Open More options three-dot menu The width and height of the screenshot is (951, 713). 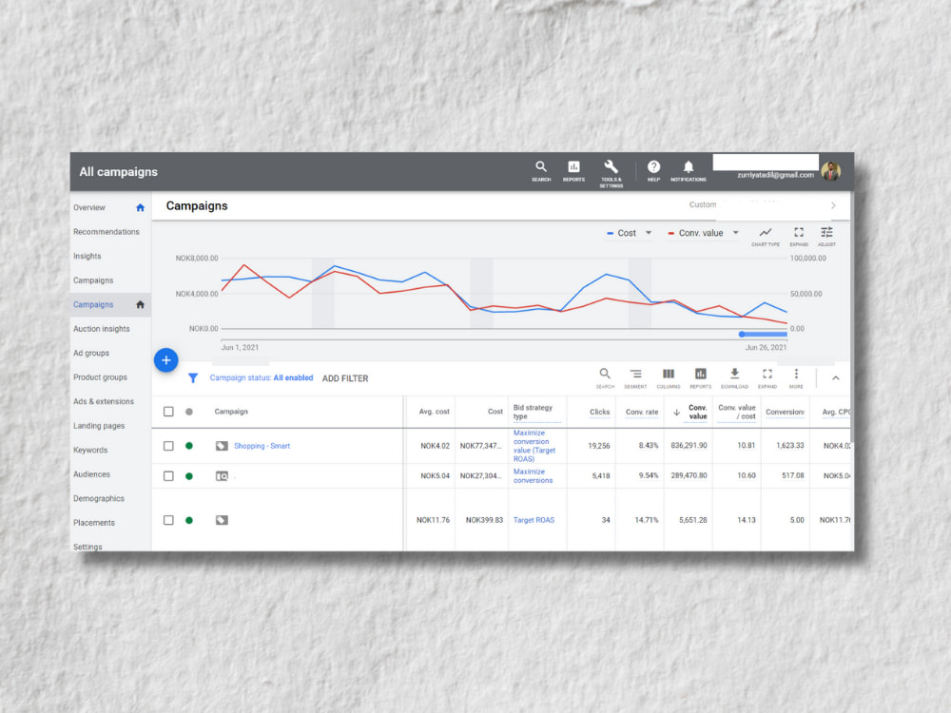(796, 377)
